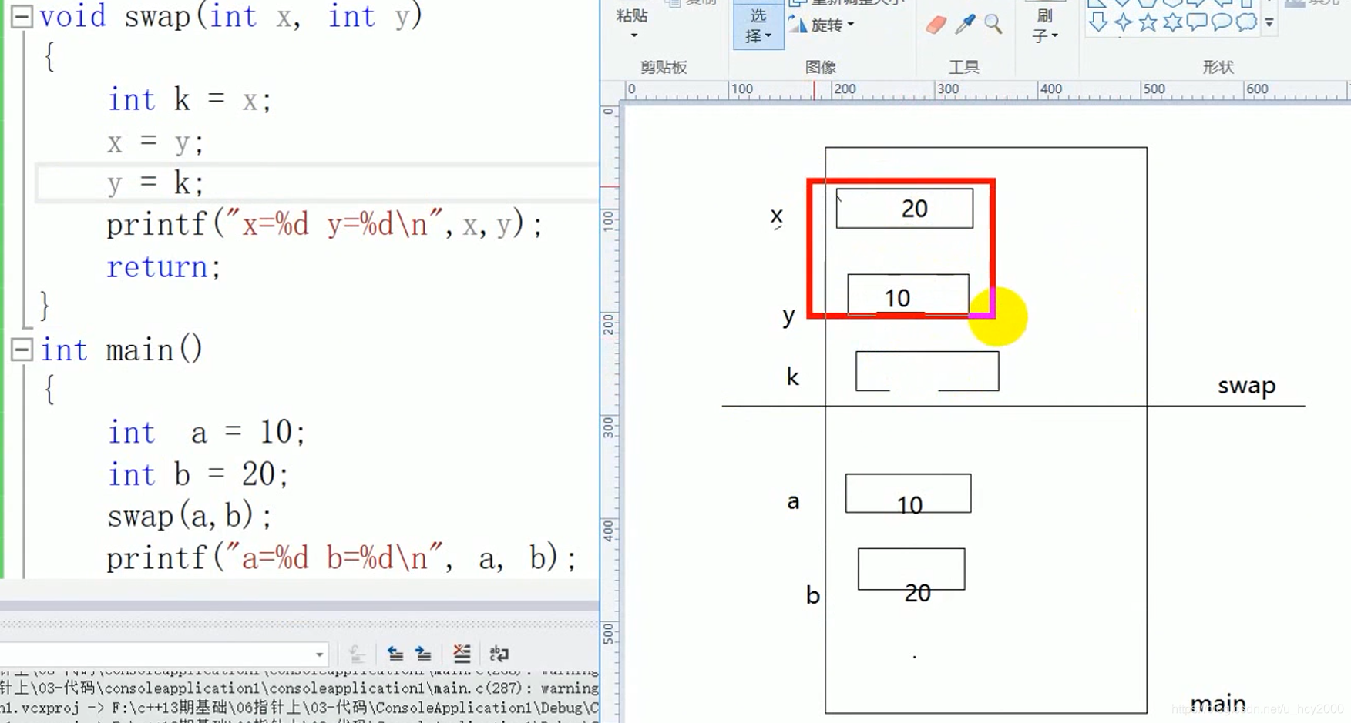Screen dimensions: 1351x723
Task: Select the Magnifier tool in Paint
Action: (x=993, y=25)
